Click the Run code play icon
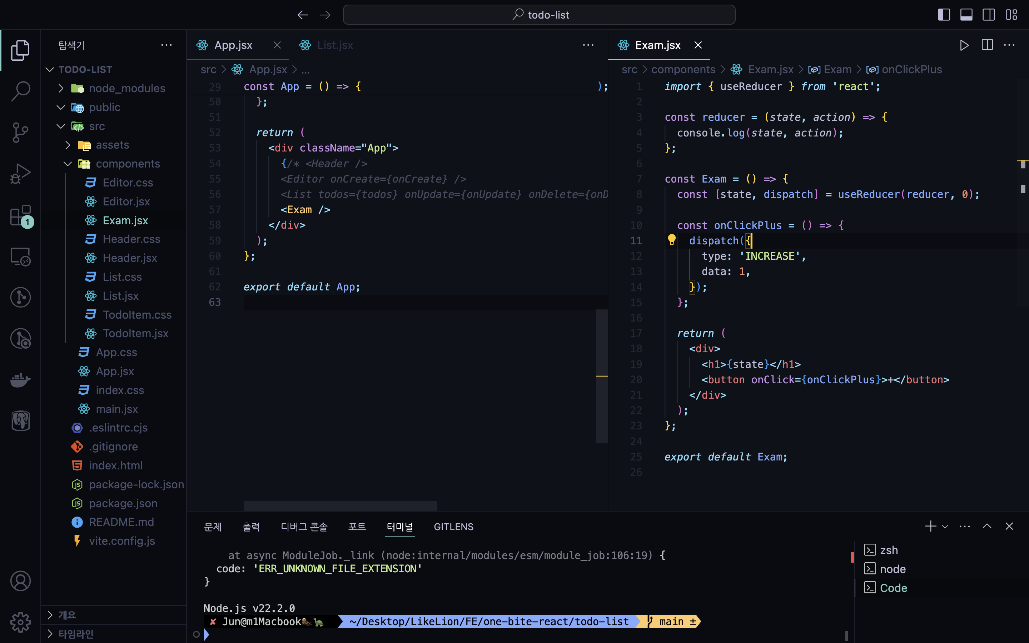 click(964, 45)
